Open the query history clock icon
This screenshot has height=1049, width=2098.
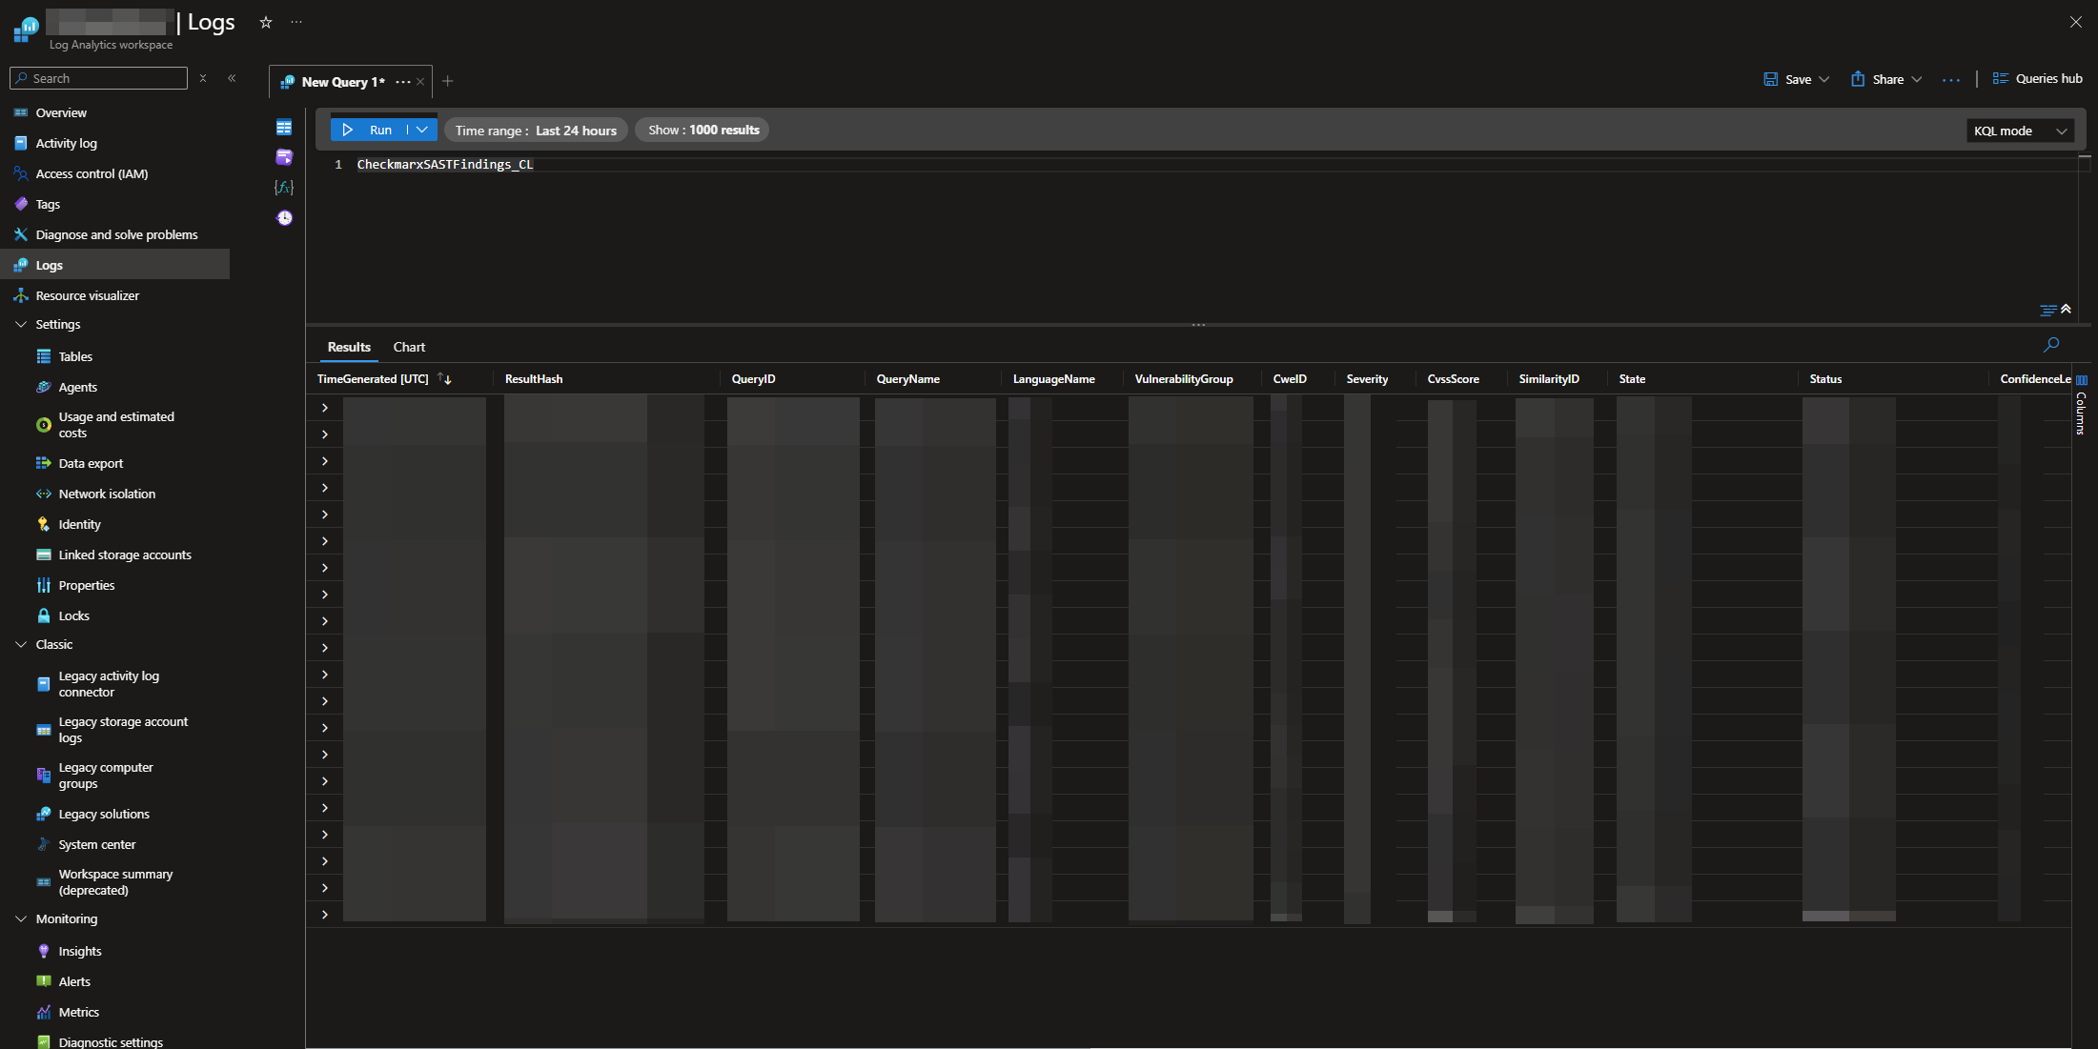(x=284, y=218)
